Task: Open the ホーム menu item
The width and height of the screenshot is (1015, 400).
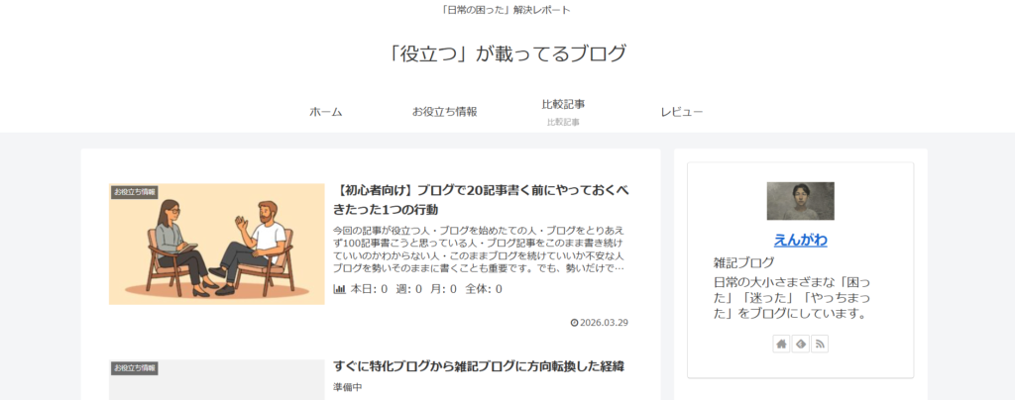Action: click(325, 112)
